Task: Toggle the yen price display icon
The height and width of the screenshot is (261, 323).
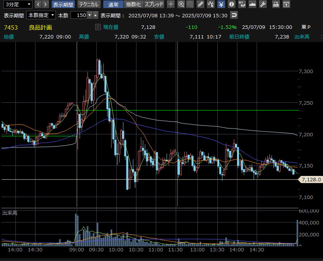Action: click(x=221, y=5)
